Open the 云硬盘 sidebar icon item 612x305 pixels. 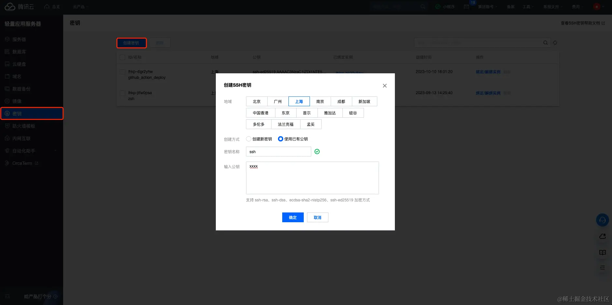(7, 64)
